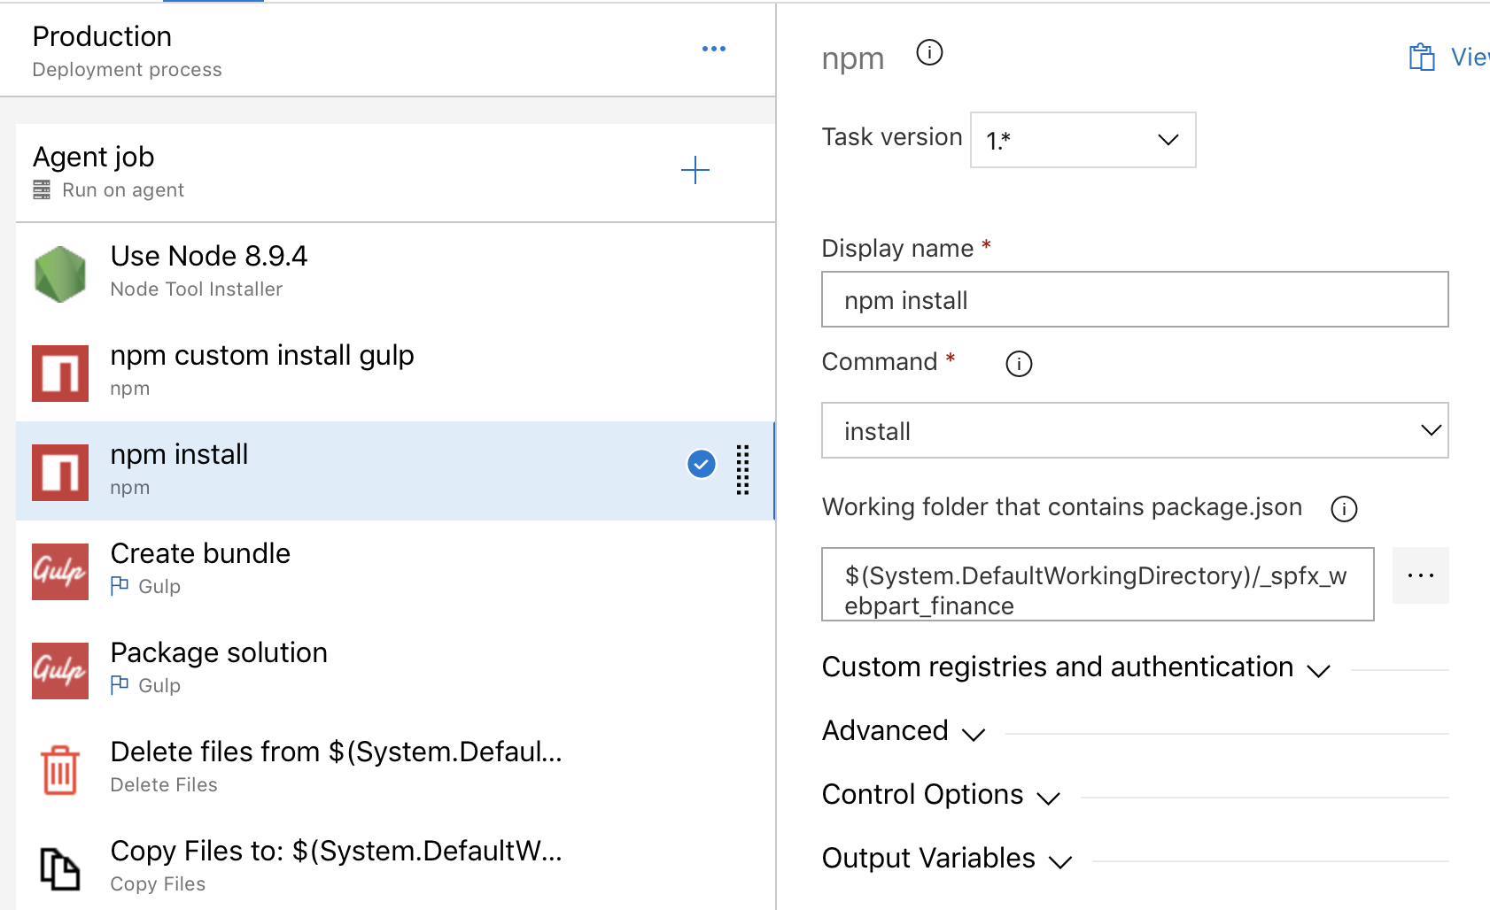Image resolution: width=1490 pixels, height=910 pixels.
Task: Expand the Control Options section
Action: point(940,795)
